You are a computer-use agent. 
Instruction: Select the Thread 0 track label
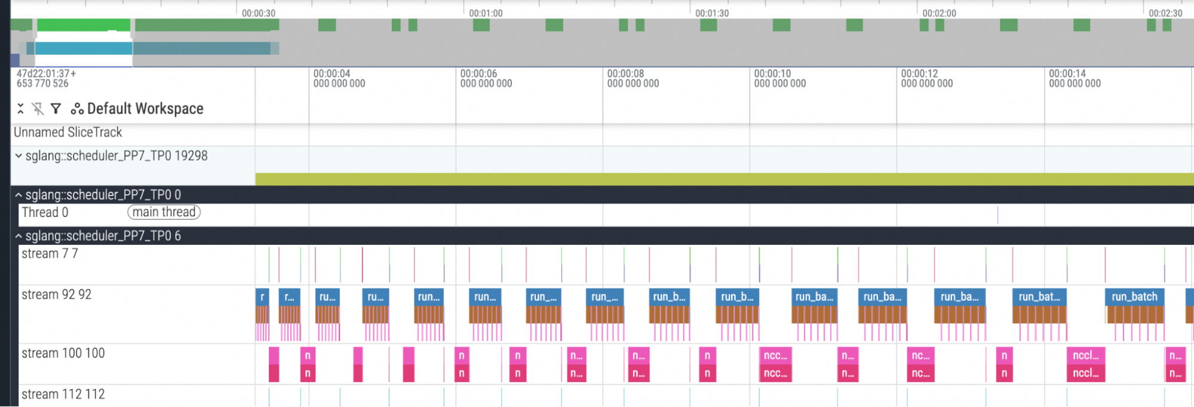(45, 212)
